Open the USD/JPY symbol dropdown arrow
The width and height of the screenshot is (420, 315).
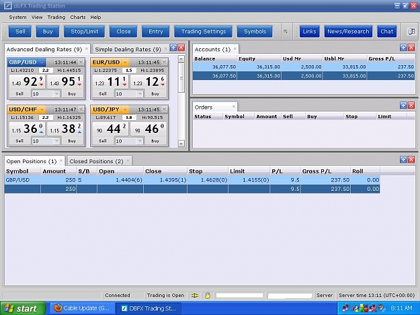125,109
